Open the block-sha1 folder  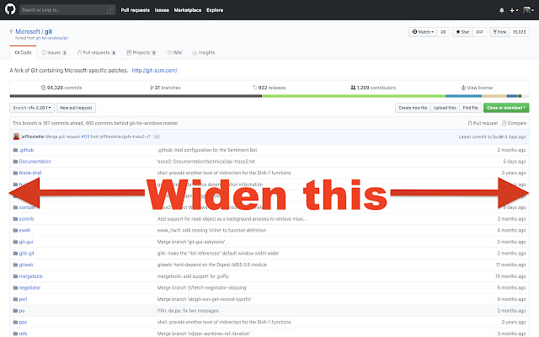pos(30,173)
